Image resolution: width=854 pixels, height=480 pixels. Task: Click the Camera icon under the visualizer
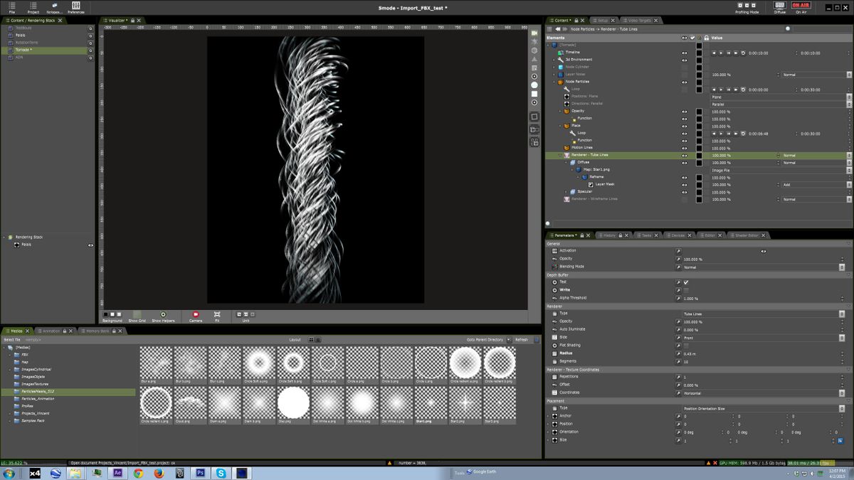pos(196,314)
